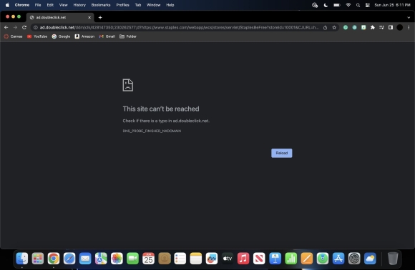
Task: Open Photos from the Dock
Action: point(117,259)
